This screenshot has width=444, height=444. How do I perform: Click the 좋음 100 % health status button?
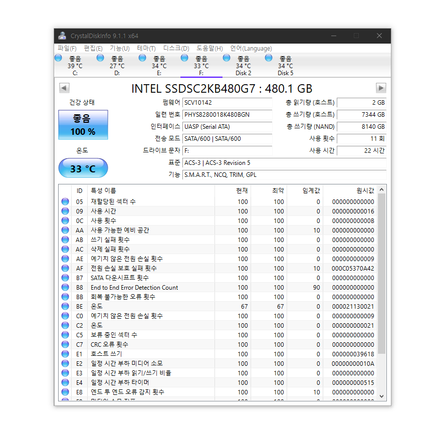point(83,125)
